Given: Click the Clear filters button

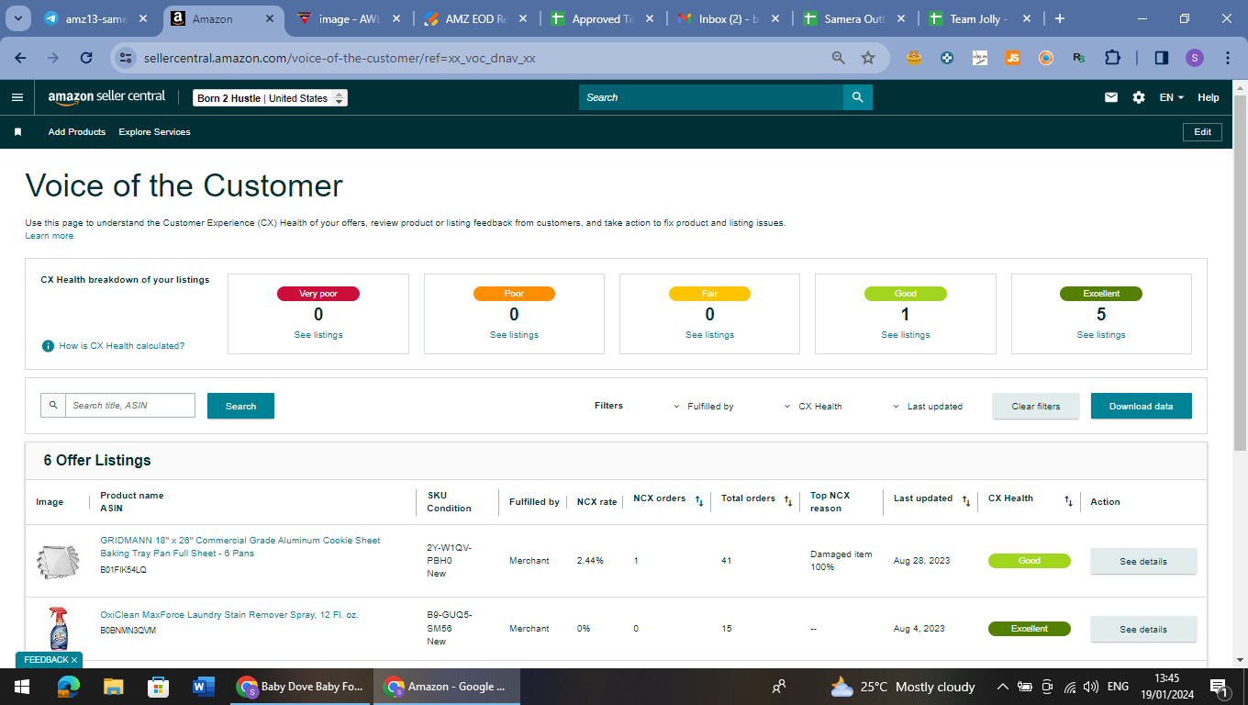Looking at the screenshot, I should point(1035,406).
